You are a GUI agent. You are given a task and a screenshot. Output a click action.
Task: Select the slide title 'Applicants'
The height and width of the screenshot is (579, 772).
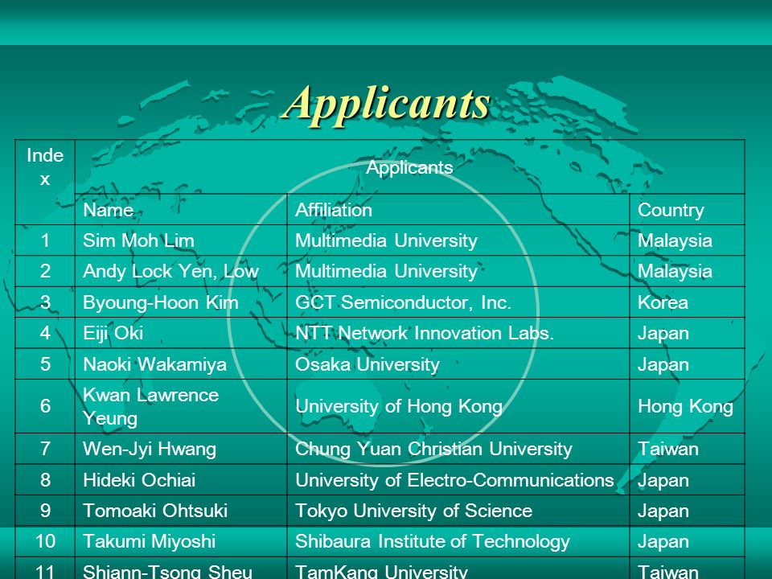click(x=387, y=105)
